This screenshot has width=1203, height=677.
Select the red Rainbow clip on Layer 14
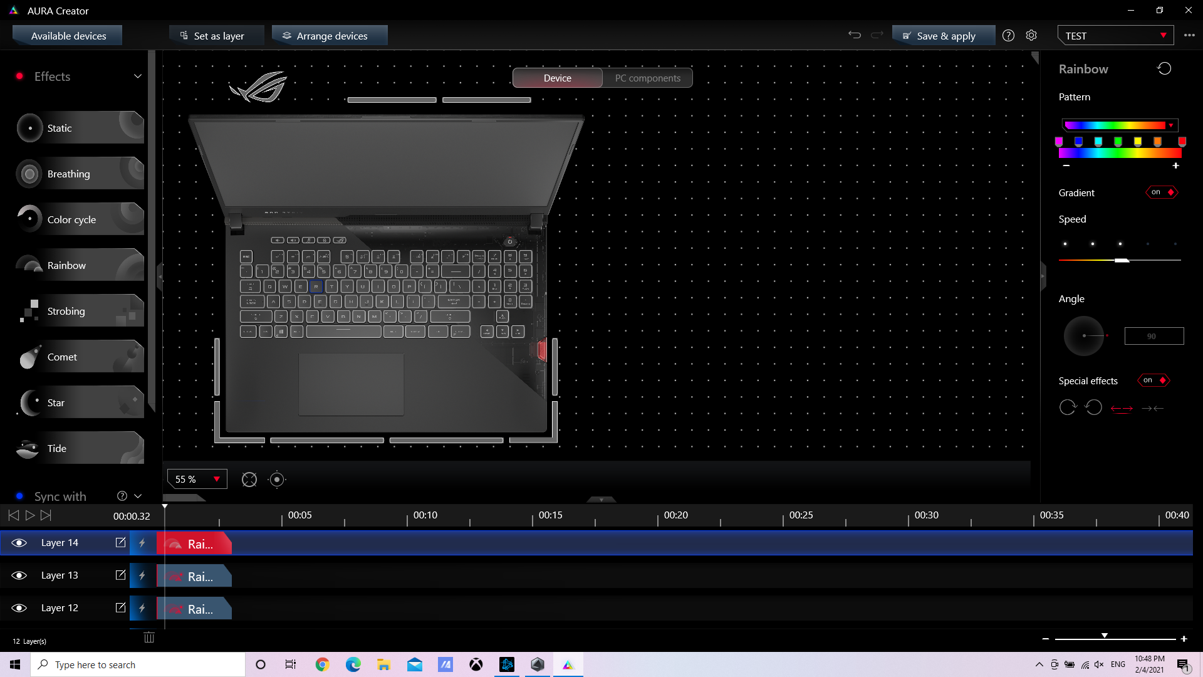tap(194, 543)
